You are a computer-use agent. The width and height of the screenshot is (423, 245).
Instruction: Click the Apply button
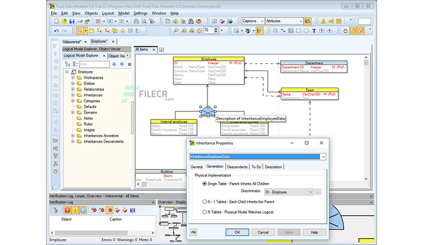pos(288,232)
